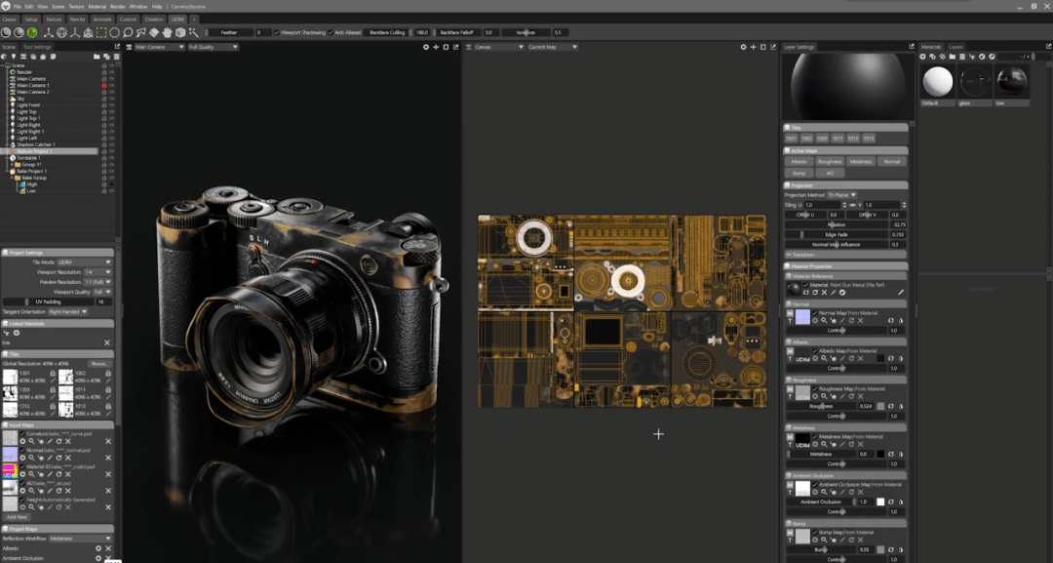Open the Tangent Orientation dropdown
Viewport: 1053px width, 563px height.
click(68, 311)
